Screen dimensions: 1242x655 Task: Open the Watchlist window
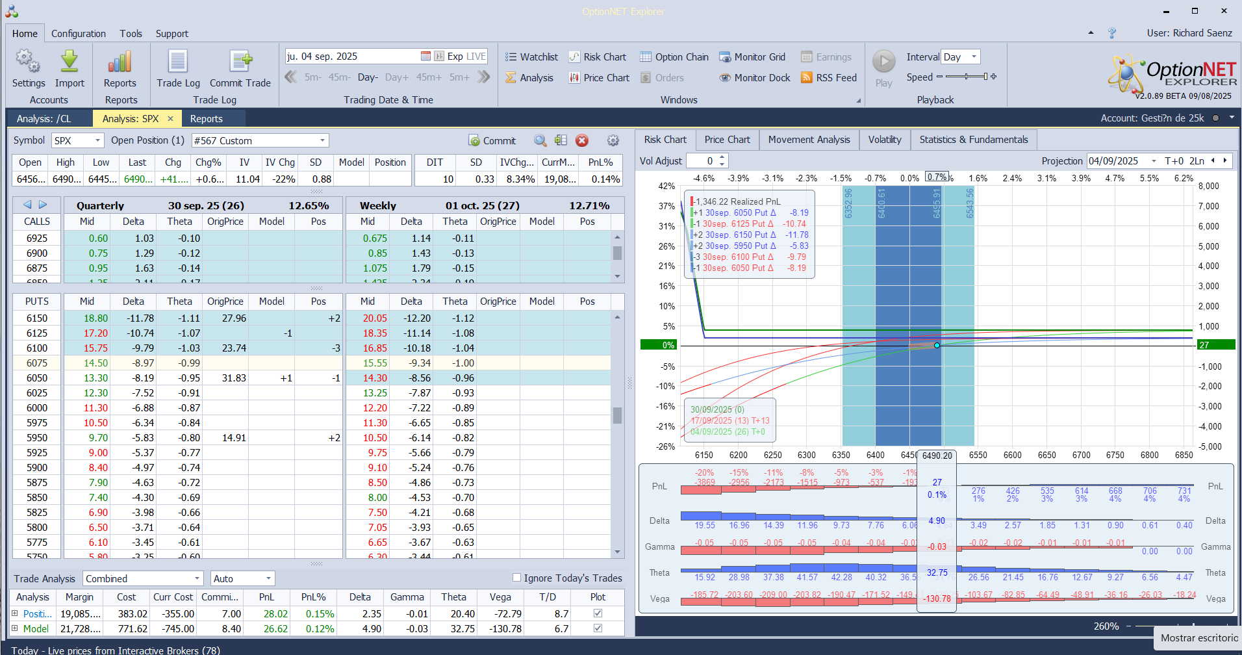[x=531, y=57]
